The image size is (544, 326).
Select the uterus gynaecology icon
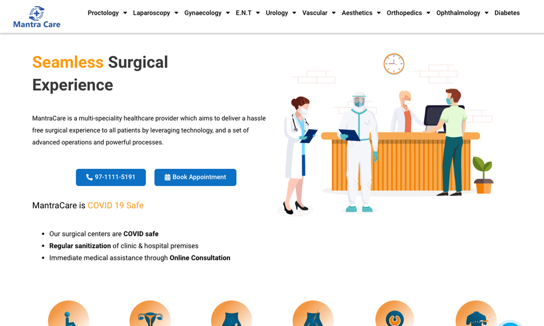coord(150,313)
